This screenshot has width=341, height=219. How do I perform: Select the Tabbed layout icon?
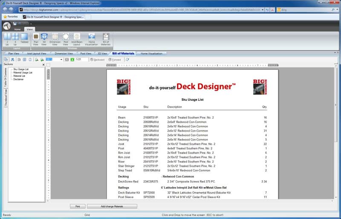click(x=24, y=38)
